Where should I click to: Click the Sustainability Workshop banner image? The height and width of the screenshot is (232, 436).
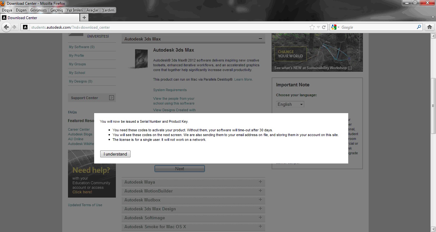pos(317,52)
